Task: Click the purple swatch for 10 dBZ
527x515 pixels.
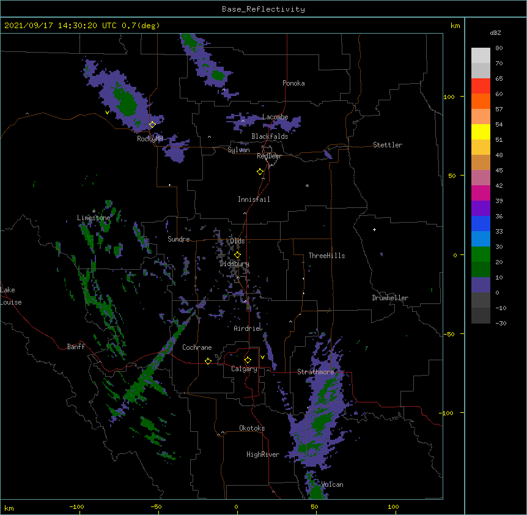Action: (481, 285)
